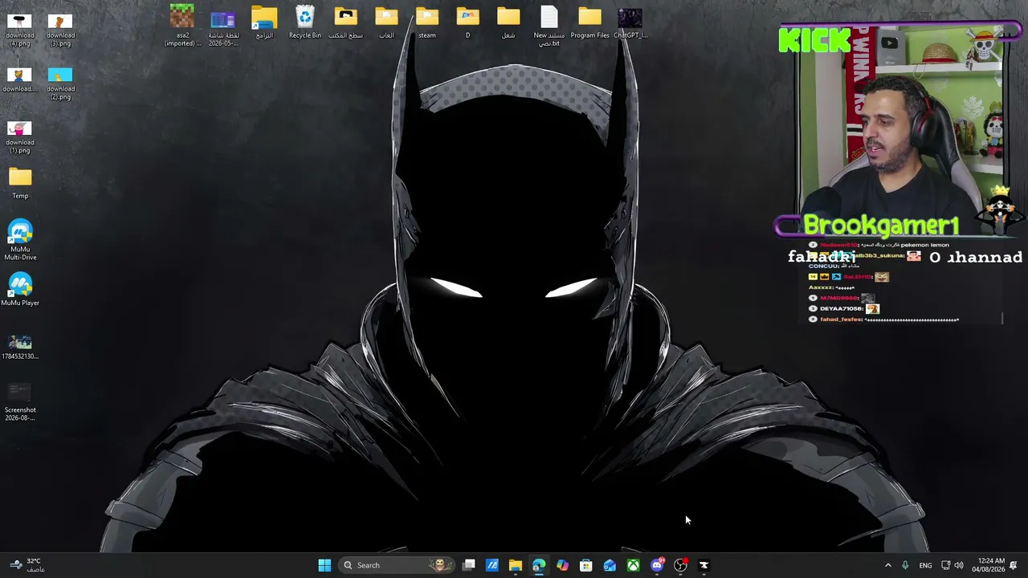1028x578 pixels.
Task: Open the network status tray icon
Action: (x=945, y=565)
